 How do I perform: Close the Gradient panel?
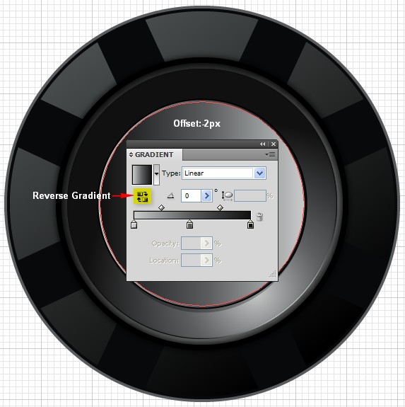pos(274,144)
